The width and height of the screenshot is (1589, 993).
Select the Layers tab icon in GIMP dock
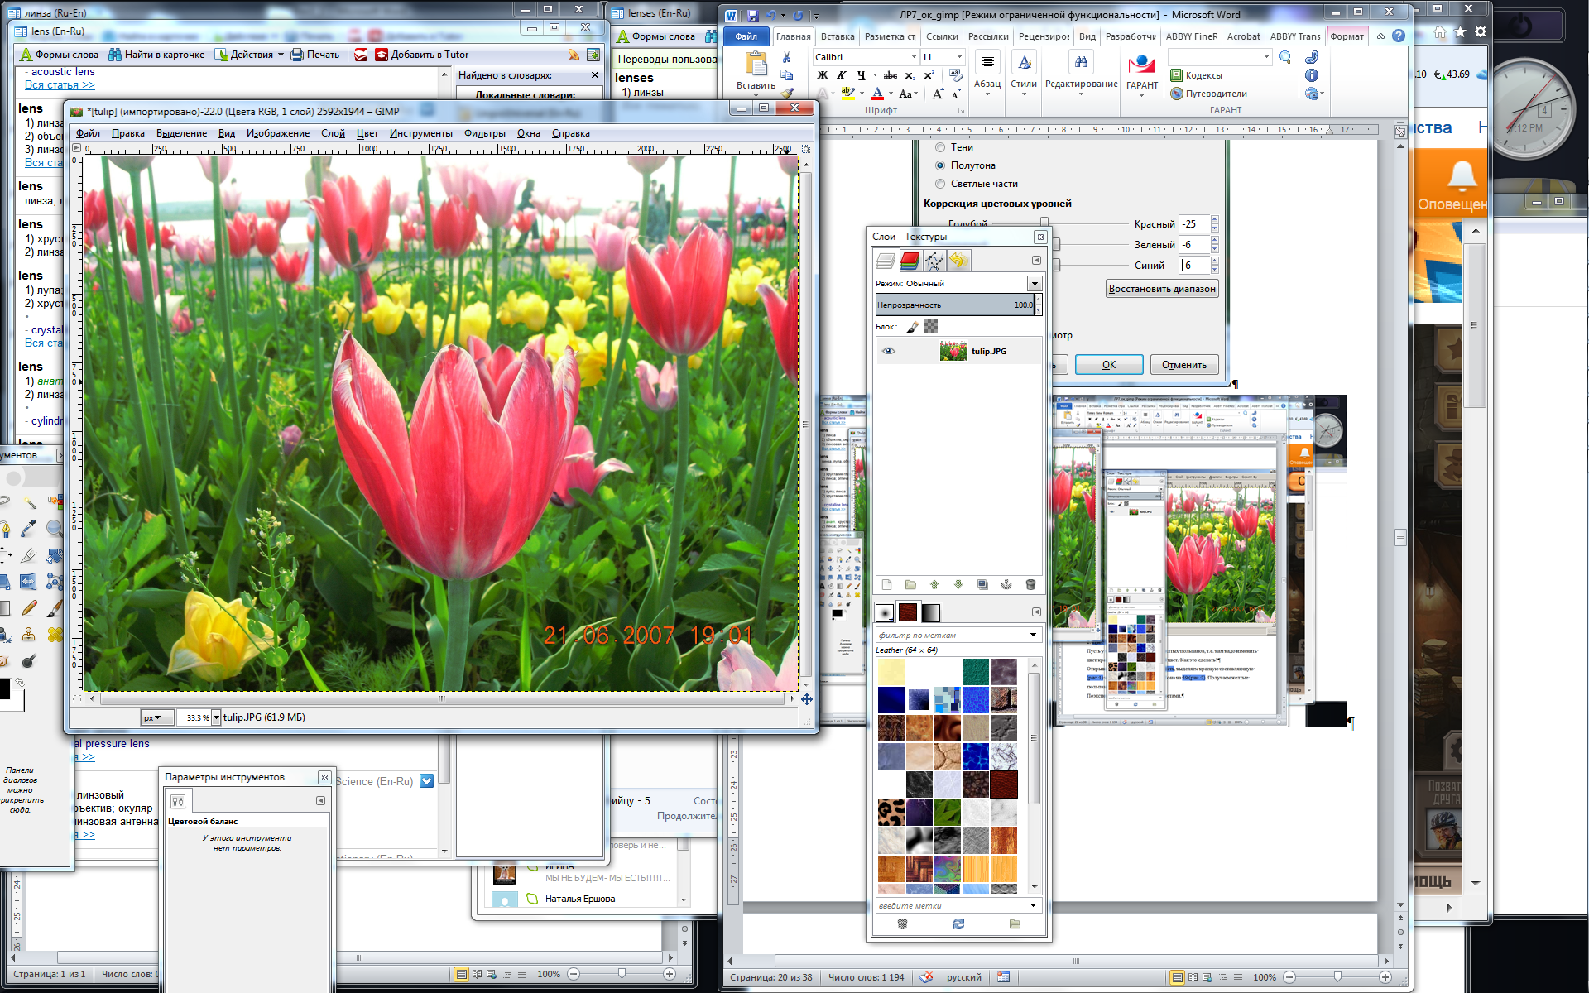(886, 261)
